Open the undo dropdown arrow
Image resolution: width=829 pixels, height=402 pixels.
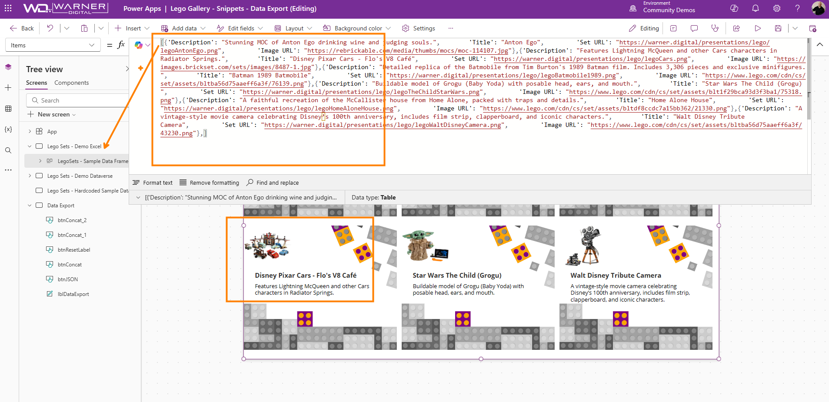67,28
